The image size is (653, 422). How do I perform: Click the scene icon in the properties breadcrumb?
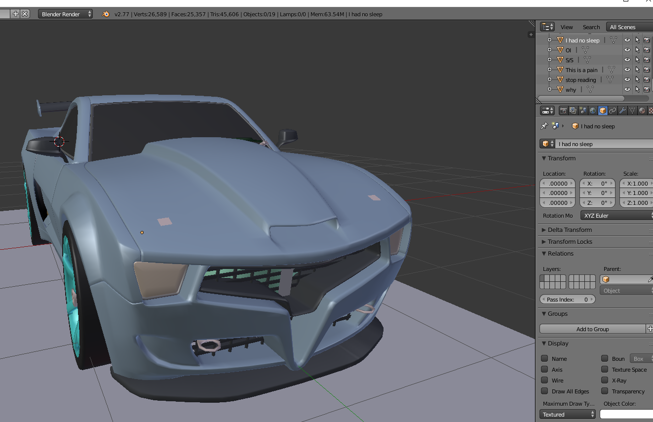click(x=556, y=126)
